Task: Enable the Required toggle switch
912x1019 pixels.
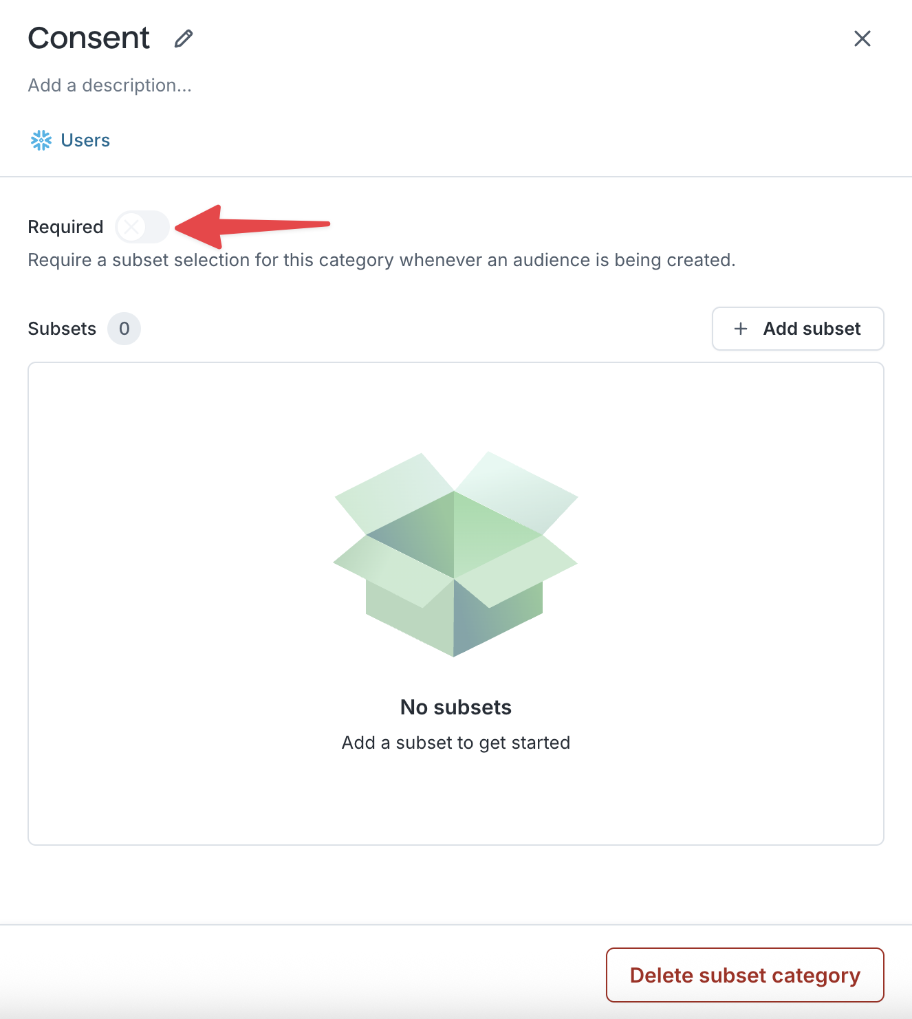Action: point(142,227)
